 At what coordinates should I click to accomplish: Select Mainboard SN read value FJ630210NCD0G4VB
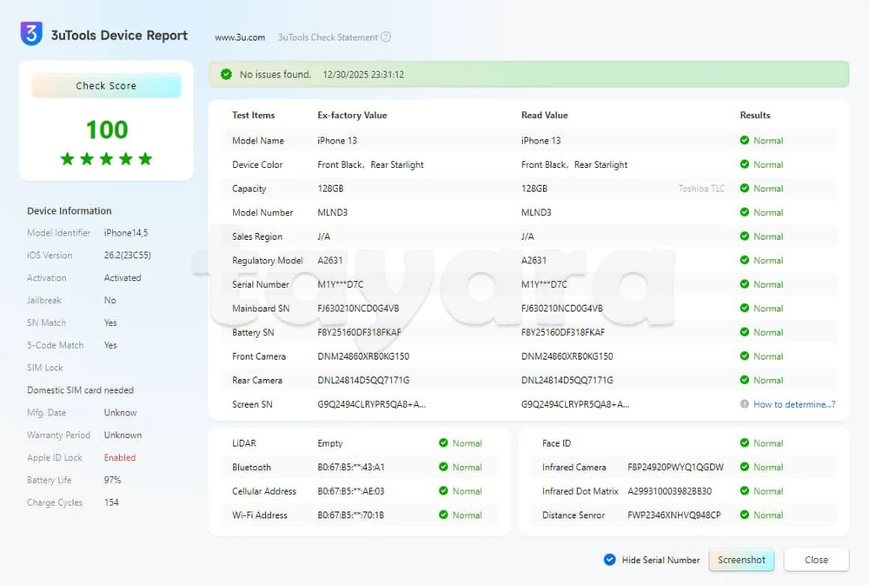(562, 309)
